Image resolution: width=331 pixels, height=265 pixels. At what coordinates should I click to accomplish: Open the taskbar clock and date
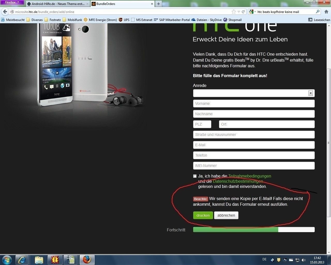click(317, 260)
